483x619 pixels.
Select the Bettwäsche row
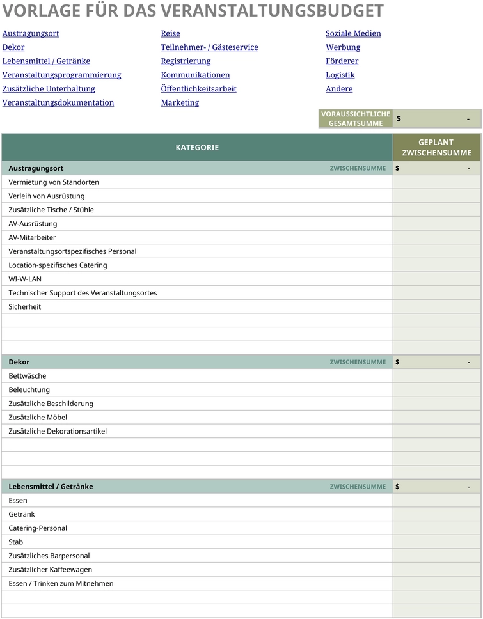[197, 376]
